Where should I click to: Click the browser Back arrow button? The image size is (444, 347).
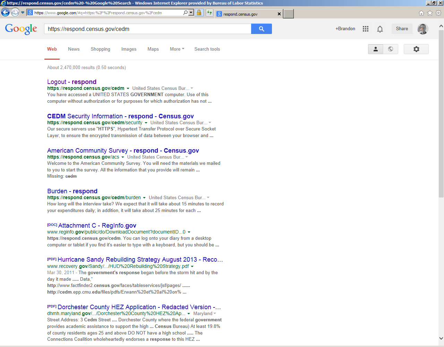[5, 12]
